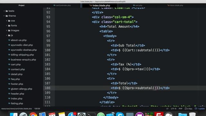The height and width of the screenshot is (116, 206).
Task: Click the "cart-total" class string
Action: 124,22
